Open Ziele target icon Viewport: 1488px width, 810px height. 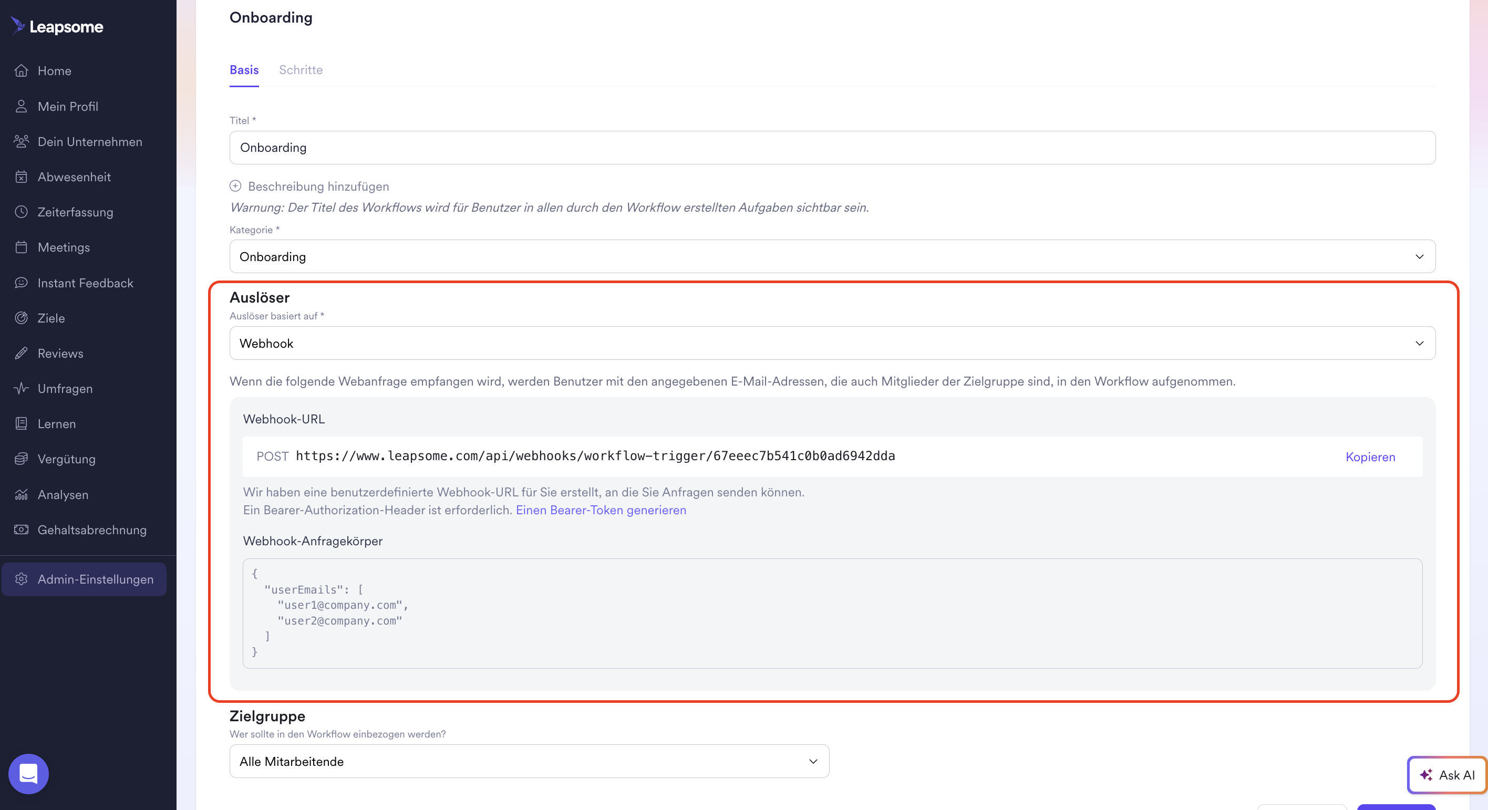[22, 317]
